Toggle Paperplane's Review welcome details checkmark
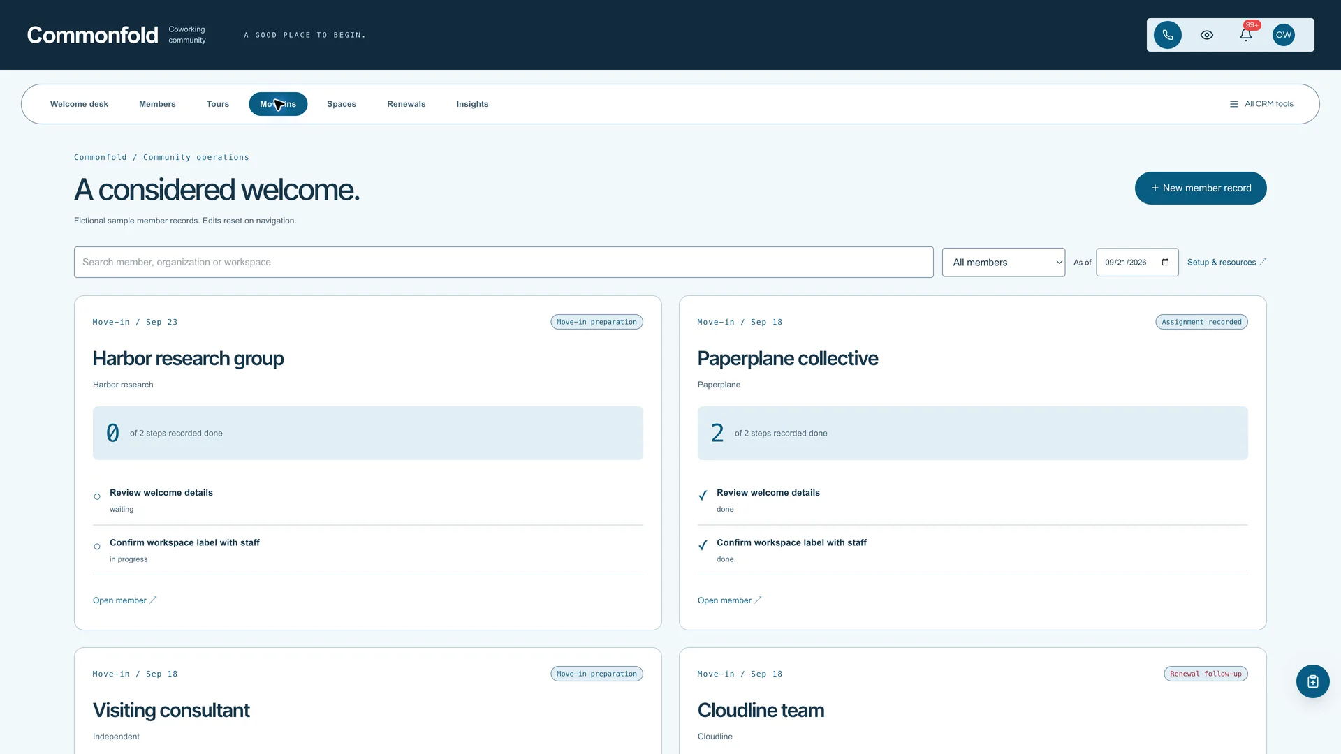 703,496
